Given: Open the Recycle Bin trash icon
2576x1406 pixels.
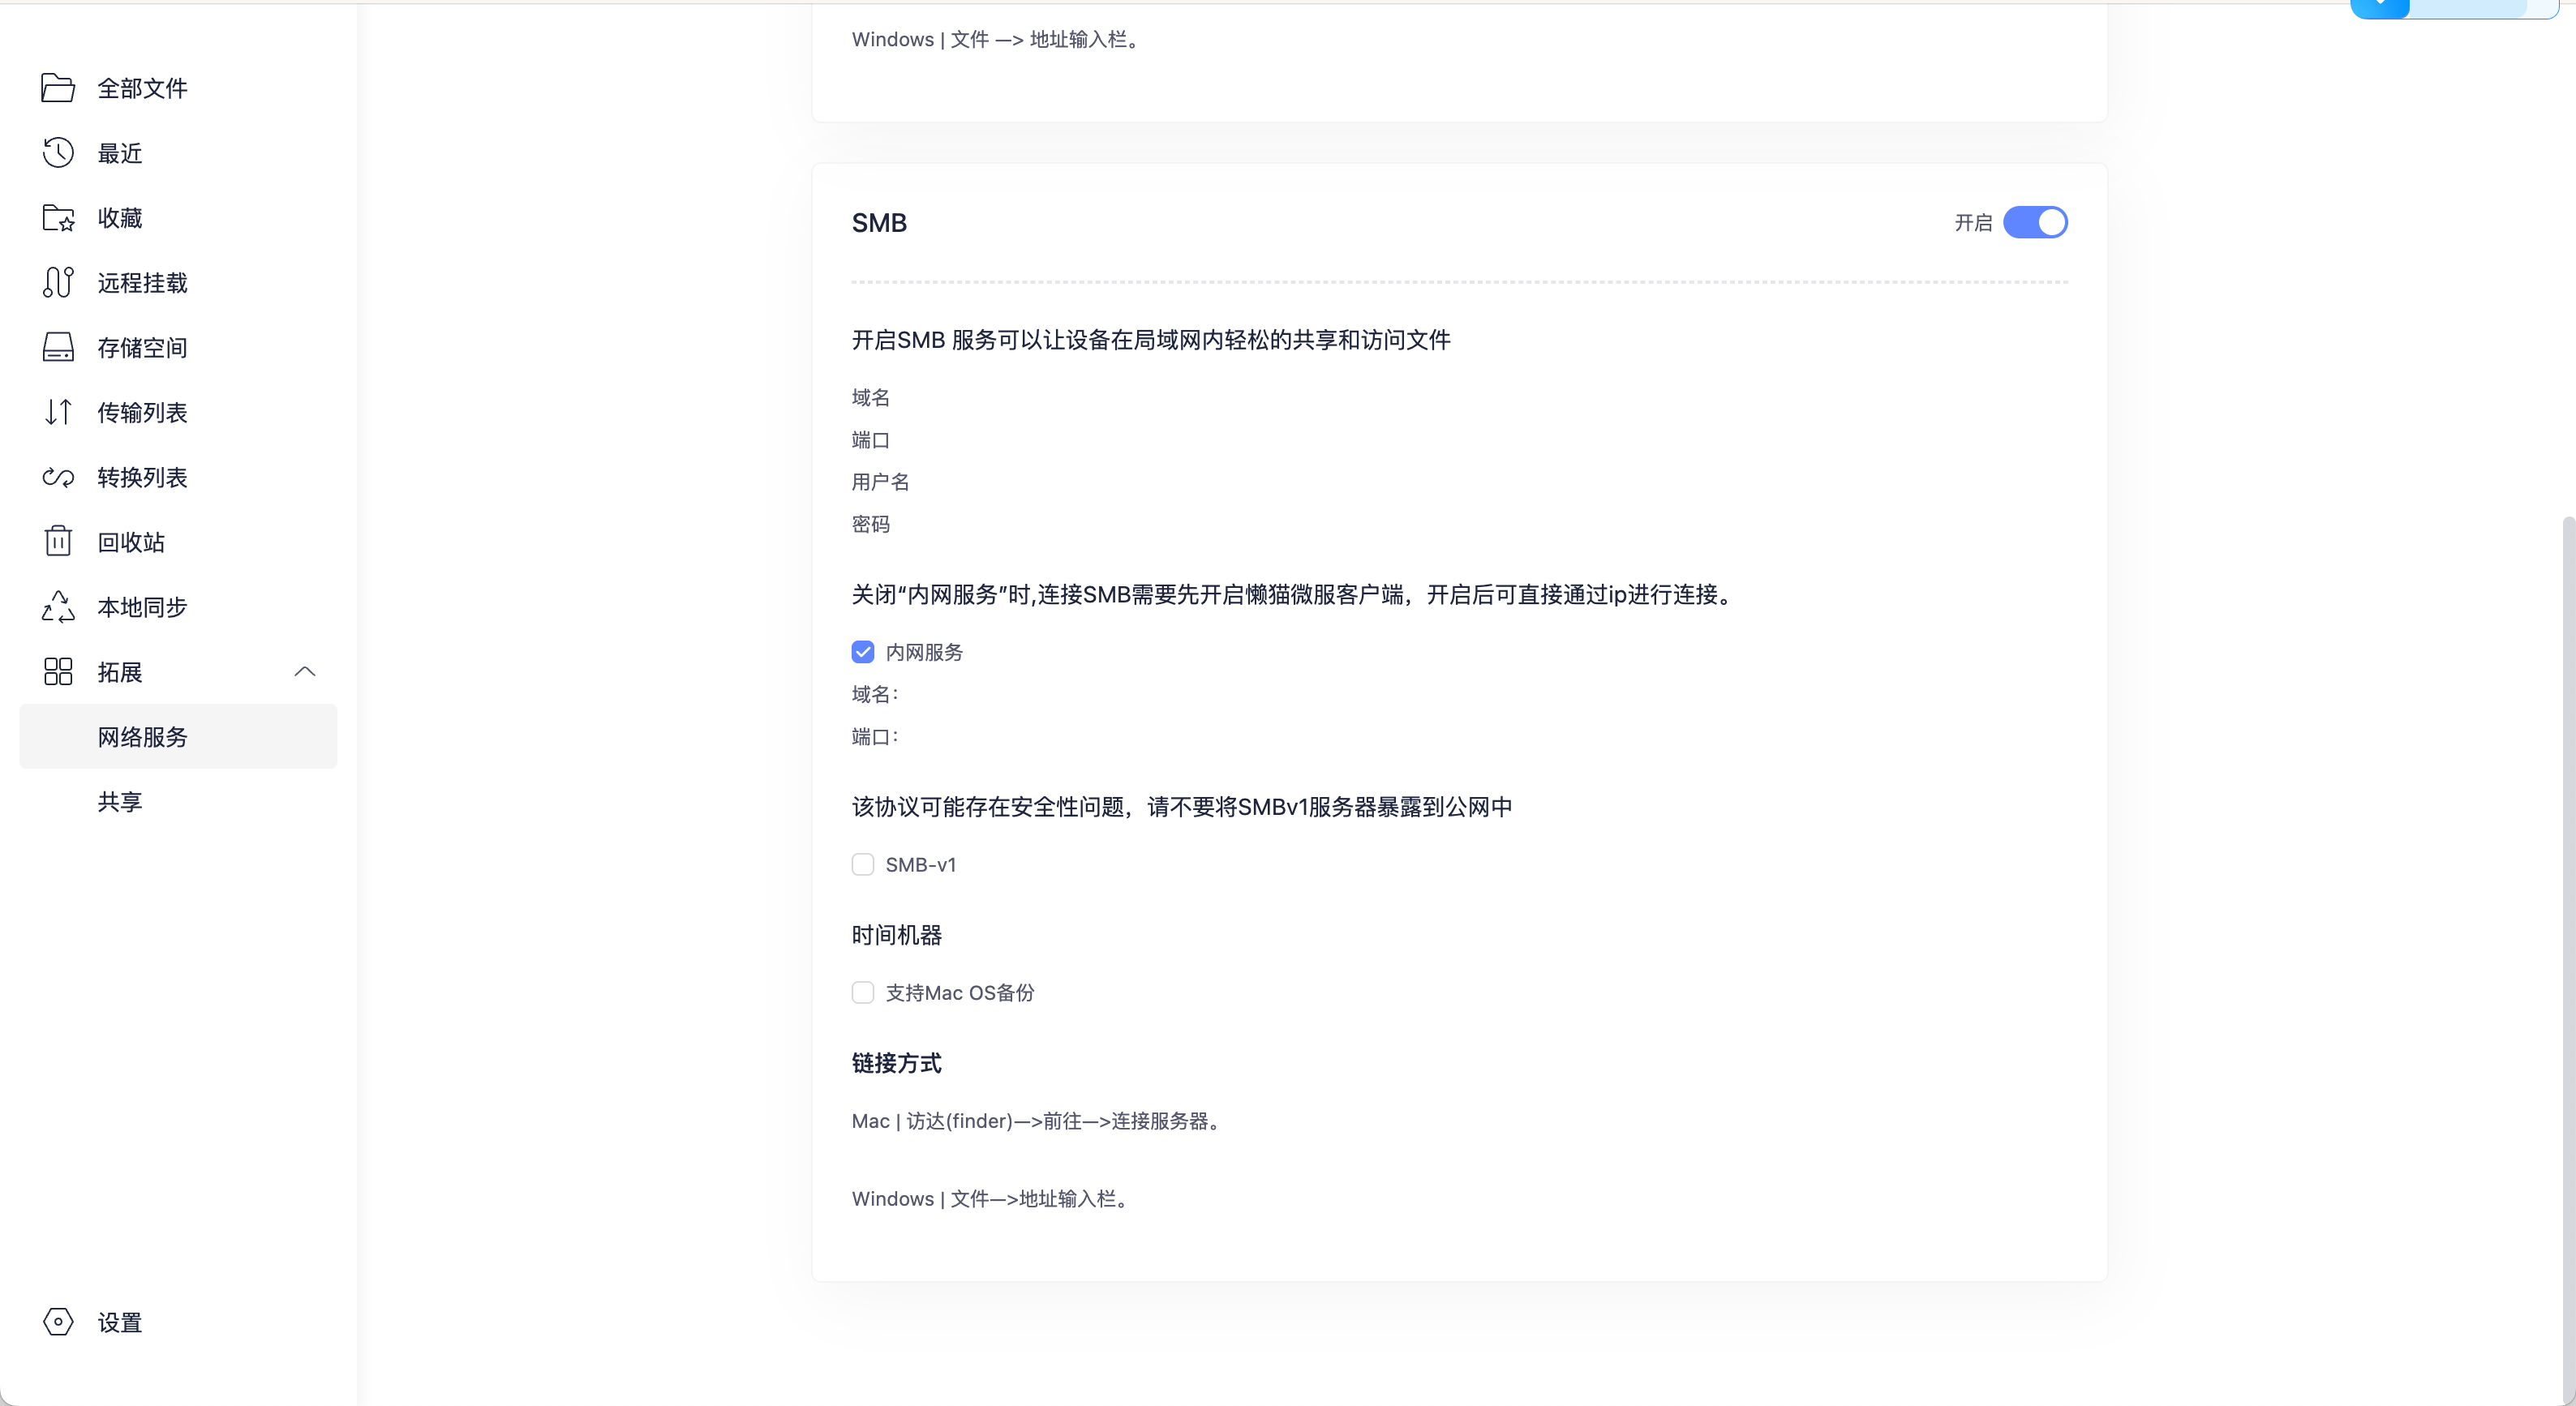Looking at the screenshot, I should tap(58, 542).
